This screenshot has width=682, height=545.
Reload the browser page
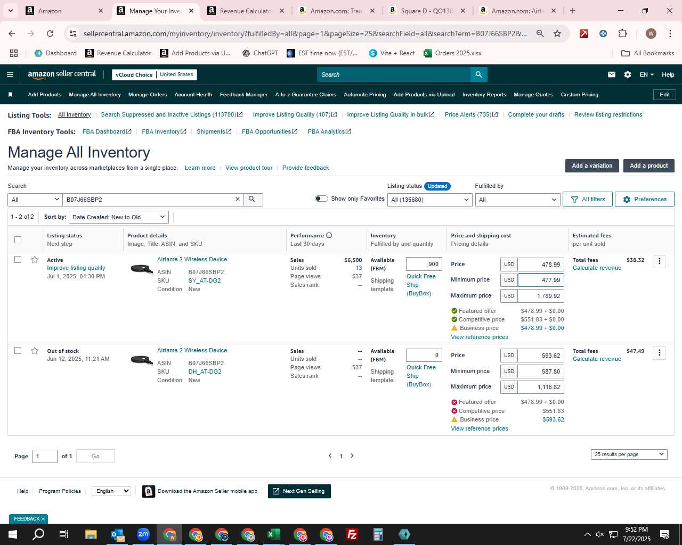50,34
